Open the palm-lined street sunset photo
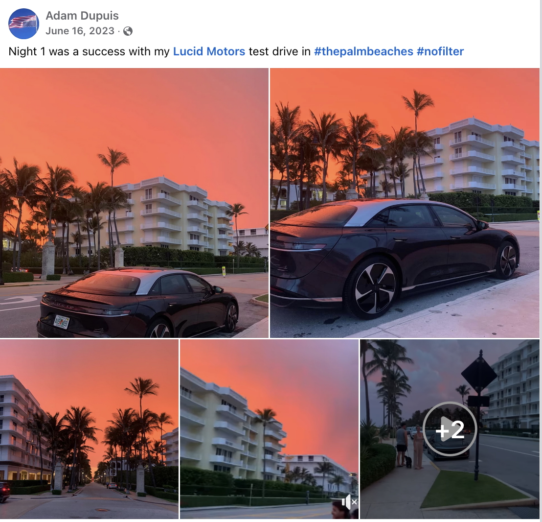The image size is (542, 522). [89, 429]
